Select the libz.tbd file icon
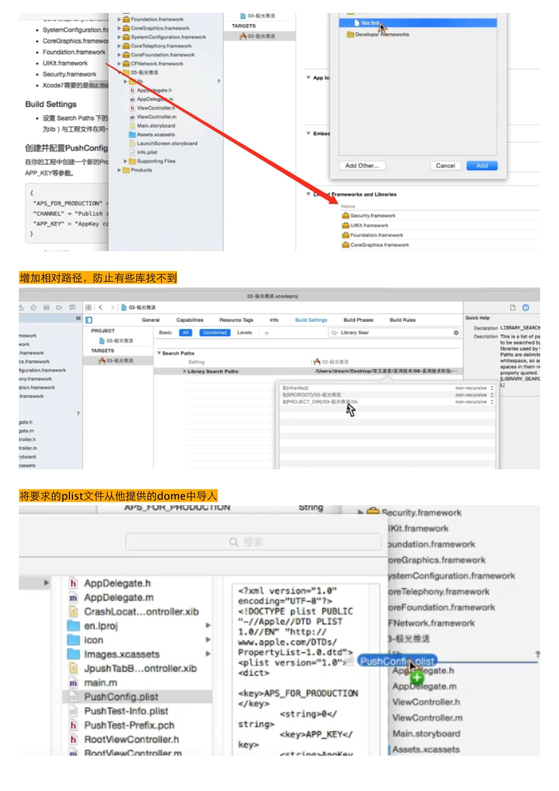 pyautogui.click(x=356, y=23)
